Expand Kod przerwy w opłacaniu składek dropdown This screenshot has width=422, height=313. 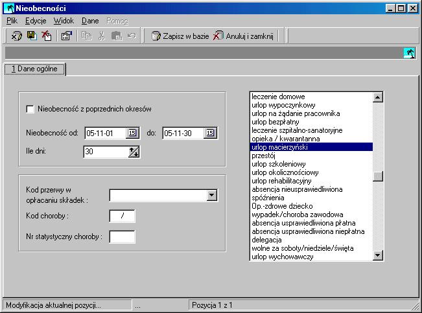[x=212, y=196]
